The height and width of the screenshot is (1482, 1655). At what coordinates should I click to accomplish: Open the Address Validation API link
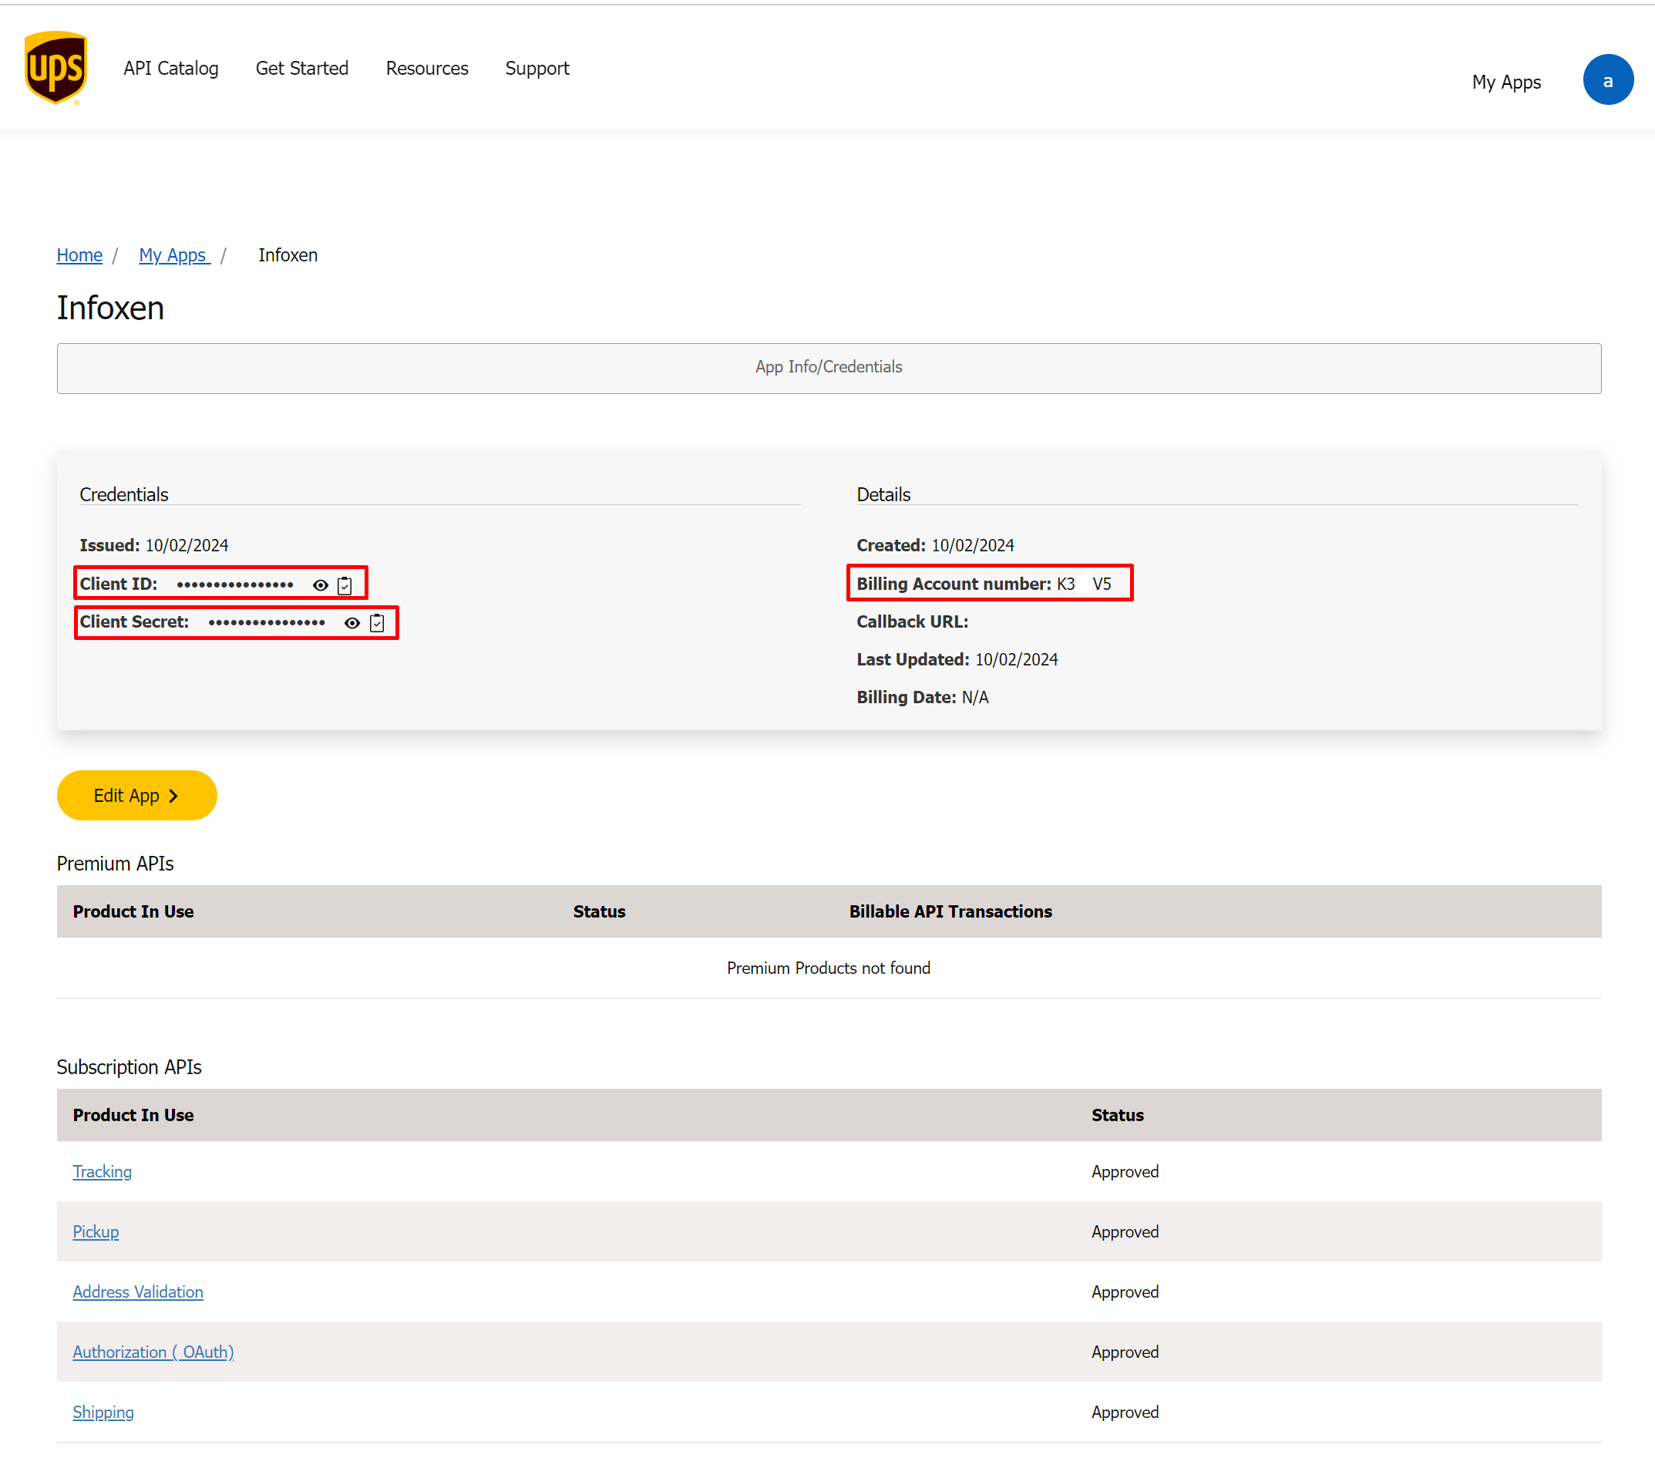(x=139, y=1292)
